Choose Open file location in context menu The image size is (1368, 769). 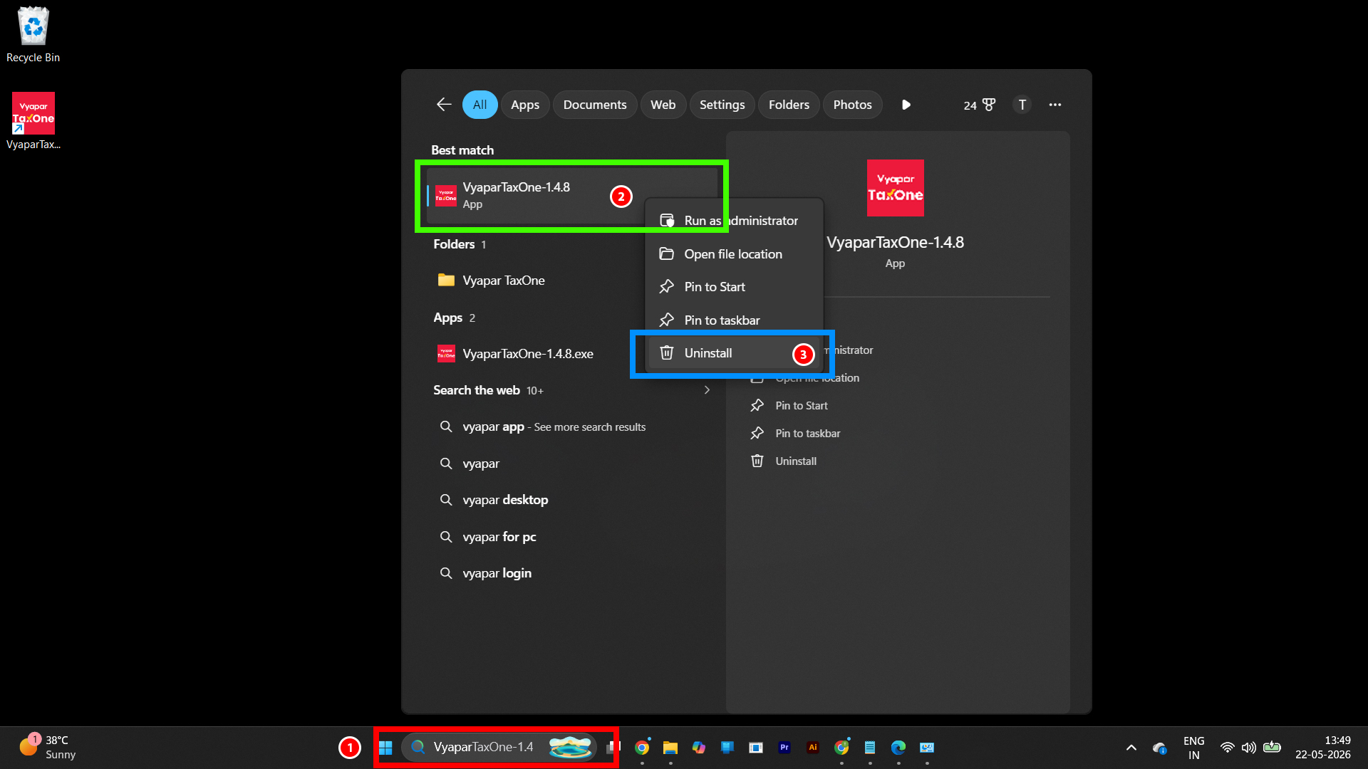tap(734, 254)
